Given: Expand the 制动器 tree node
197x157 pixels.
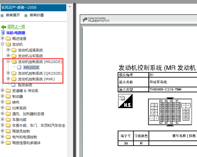Looking at the screenshot, I should (2, 96).
